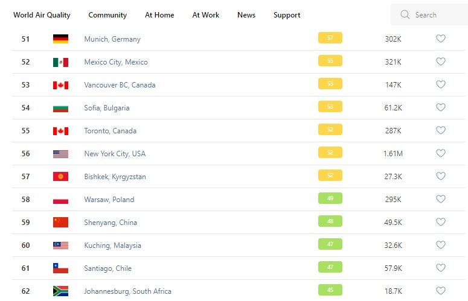Click the yellow AQI badge for Munich
This screenshot has height=301, width=468.
coord(330,38)
